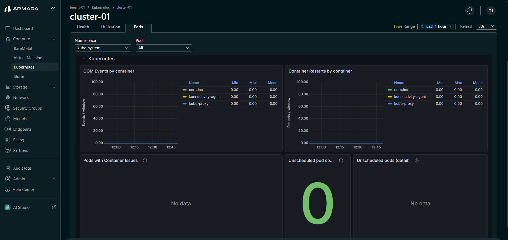Sort OOM Events legend by Mean

[x=272, y=83]
